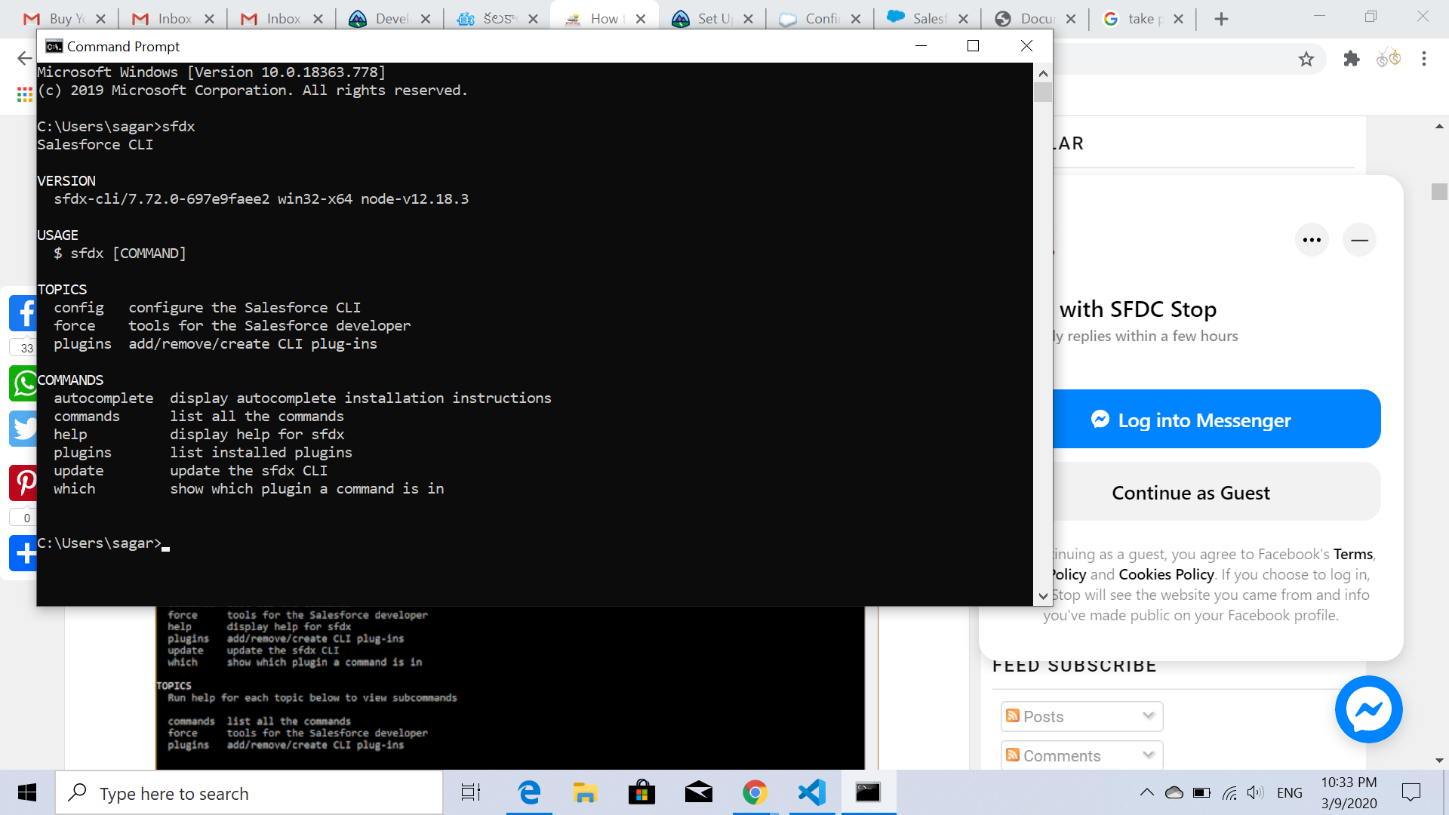Click the Wi-Fi network tray icon
This screenshot has height=815, width=1449.
click(x=1229, y=792)
